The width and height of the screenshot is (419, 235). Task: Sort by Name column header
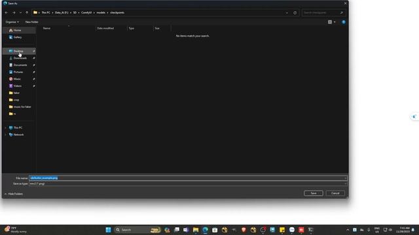pyautogui.click(x=46, y=28)
